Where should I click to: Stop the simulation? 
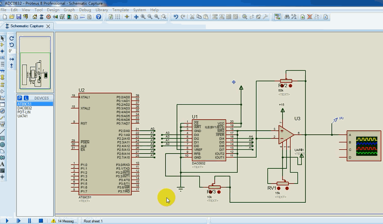click(41, 221)
